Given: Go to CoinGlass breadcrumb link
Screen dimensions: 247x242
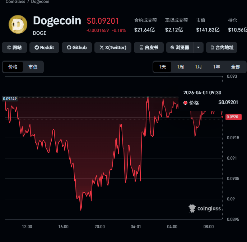Looking at the screenshot, I should tap(15, 2).
